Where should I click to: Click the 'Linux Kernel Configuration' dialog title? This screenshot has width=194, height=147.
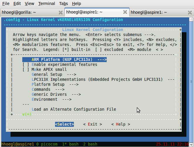(x=93, y=30)
